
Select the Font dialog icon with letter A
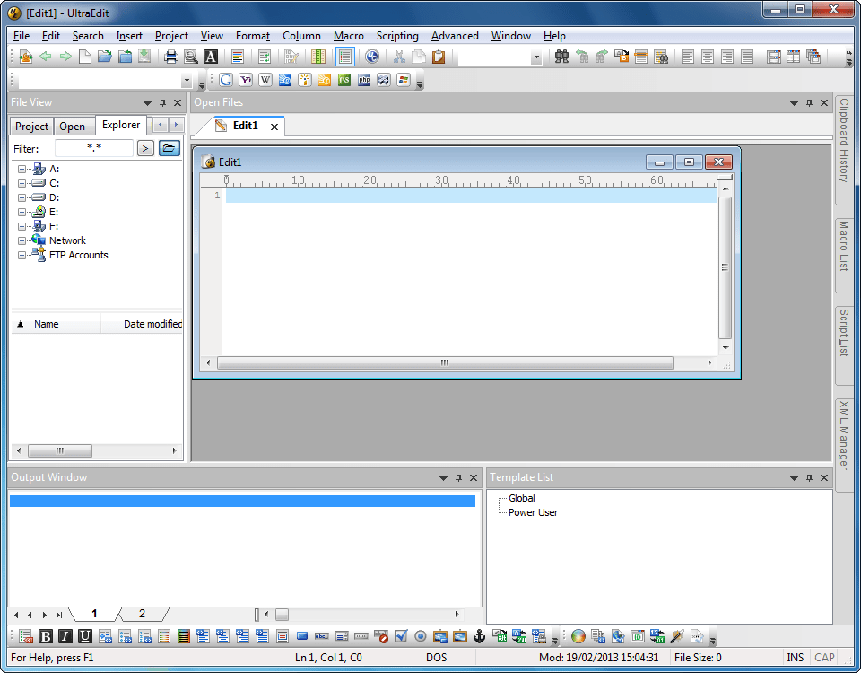click(x=211, y=56)
